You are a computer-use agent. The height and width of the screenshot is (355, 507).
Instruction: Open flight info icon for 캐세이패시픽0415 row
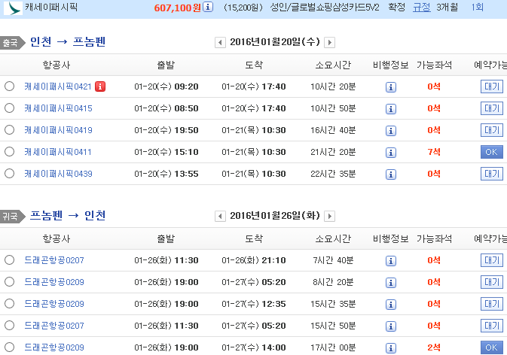point(391,109)
